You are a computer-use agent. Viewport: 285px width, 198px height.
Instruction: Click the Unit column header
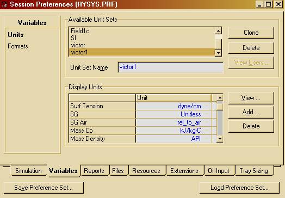pyautogui.click(x=174, y=98)
